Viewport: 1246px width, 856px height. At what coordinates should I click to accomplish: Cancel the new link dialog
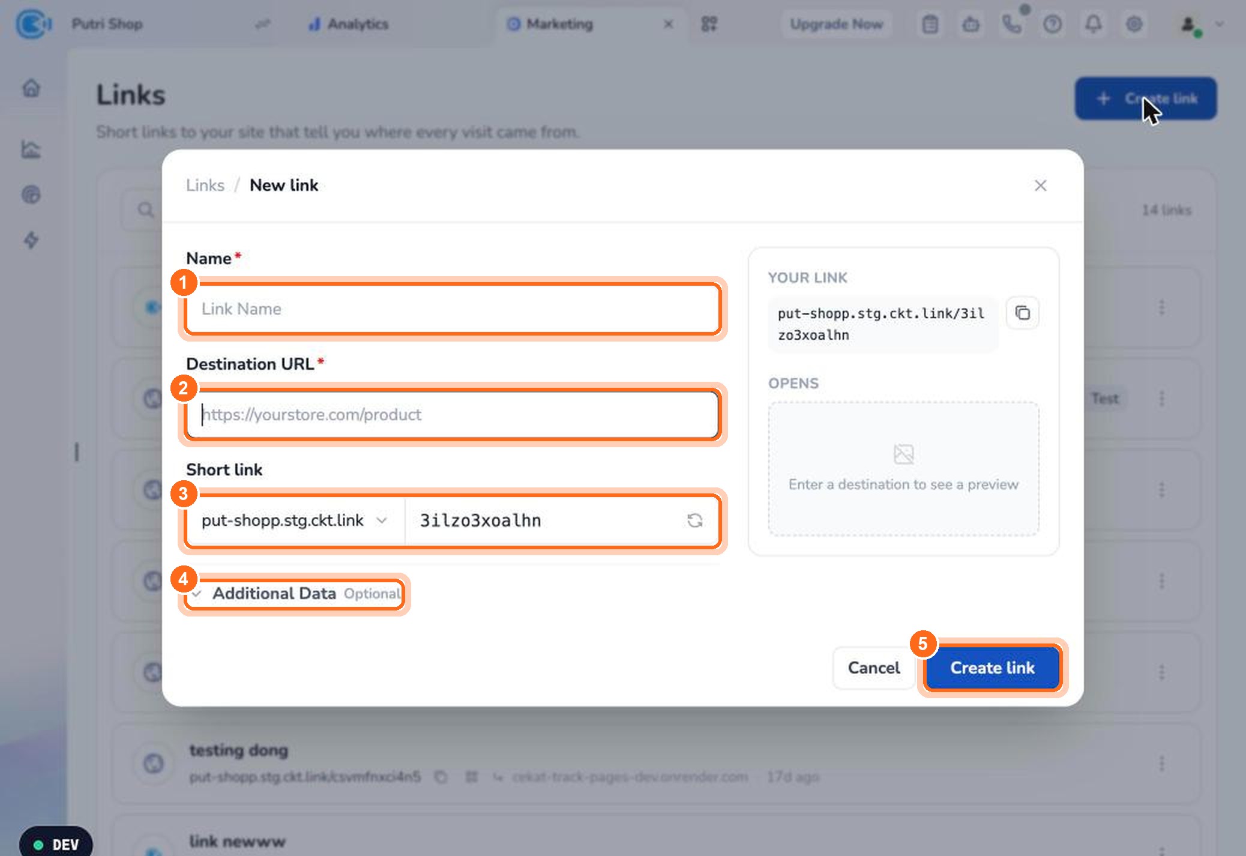point(874,668)
